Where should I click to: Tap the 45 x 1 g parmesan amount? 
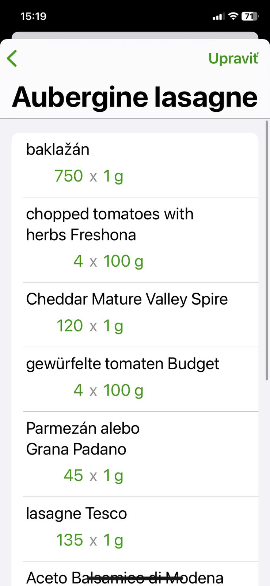93,475
